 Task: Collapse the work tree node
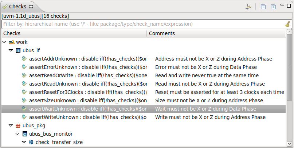coord(4,42)
